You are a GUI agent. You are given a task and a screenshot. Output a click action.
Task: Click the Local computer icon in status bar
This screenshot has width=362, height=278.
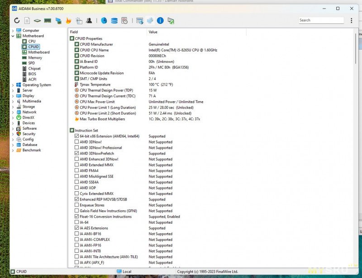[x=119, y=271]
